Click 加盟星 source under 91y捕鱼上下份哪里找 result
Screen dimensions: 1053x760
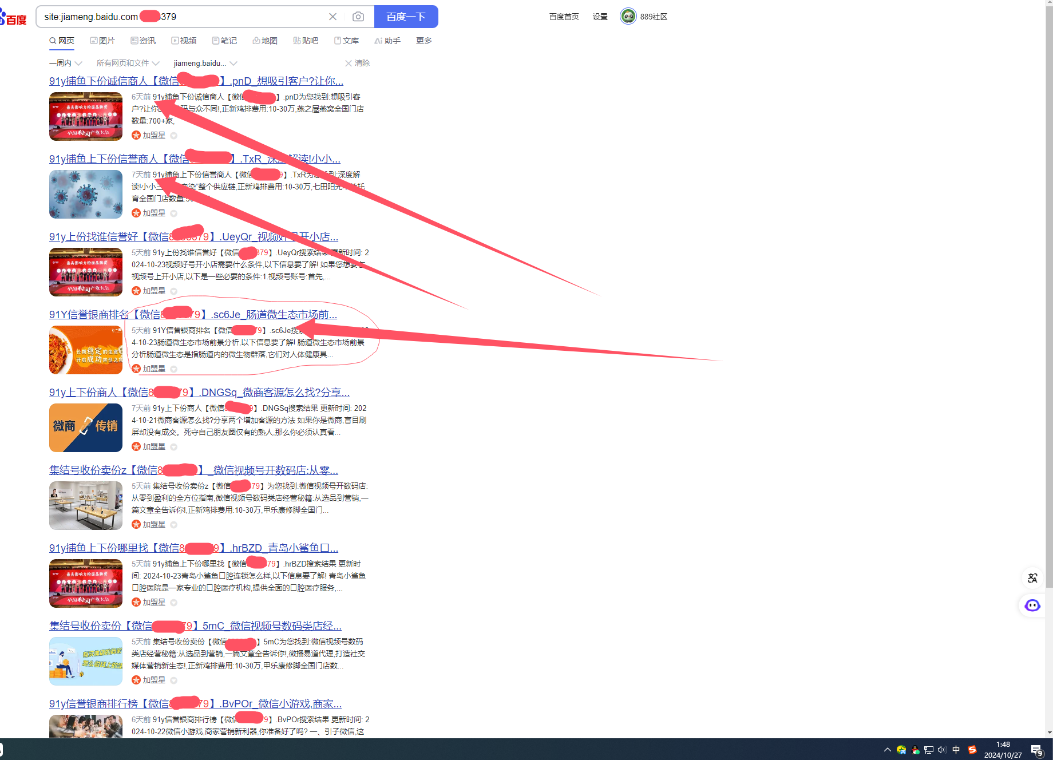point(149,602)
